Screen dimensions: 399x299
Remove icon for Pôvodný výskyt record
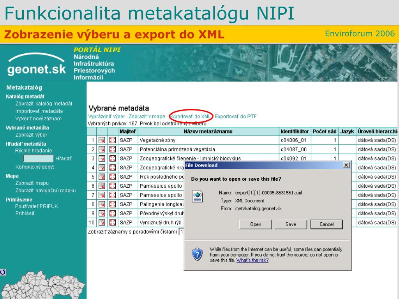click(102, 213)
